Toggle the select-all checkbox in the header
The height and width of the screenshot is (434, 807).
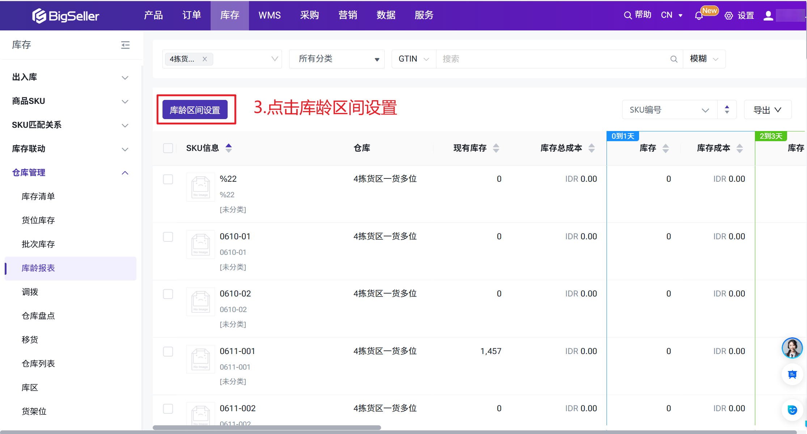[168, 148]
